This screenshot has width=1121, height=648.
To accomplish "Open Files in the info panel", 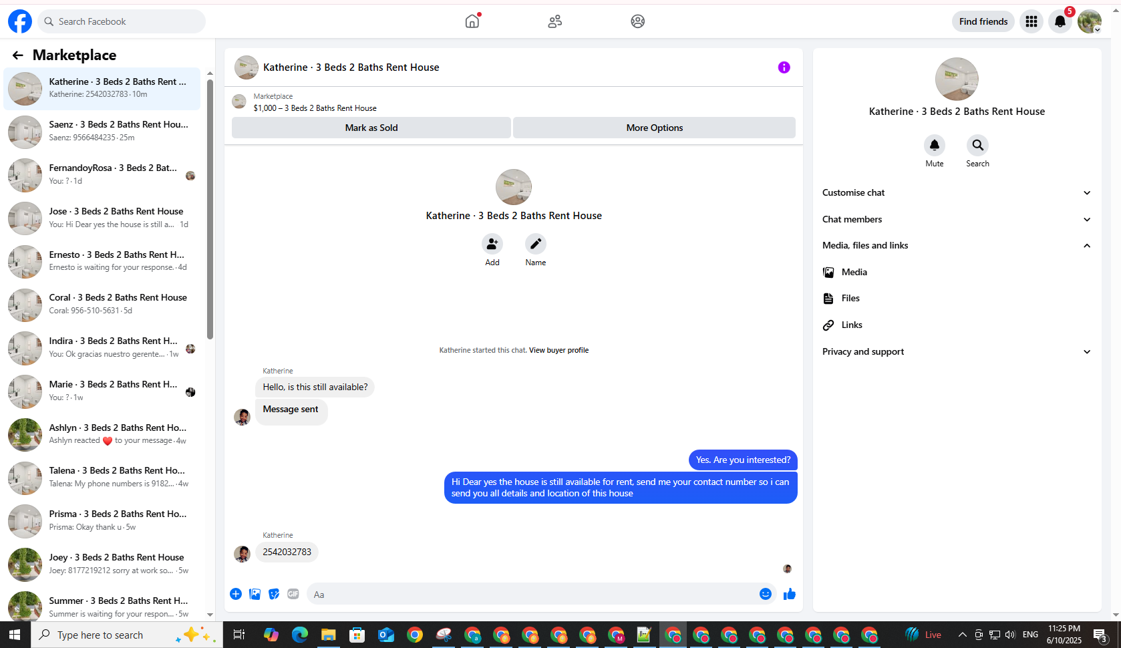I will point(957,299).
